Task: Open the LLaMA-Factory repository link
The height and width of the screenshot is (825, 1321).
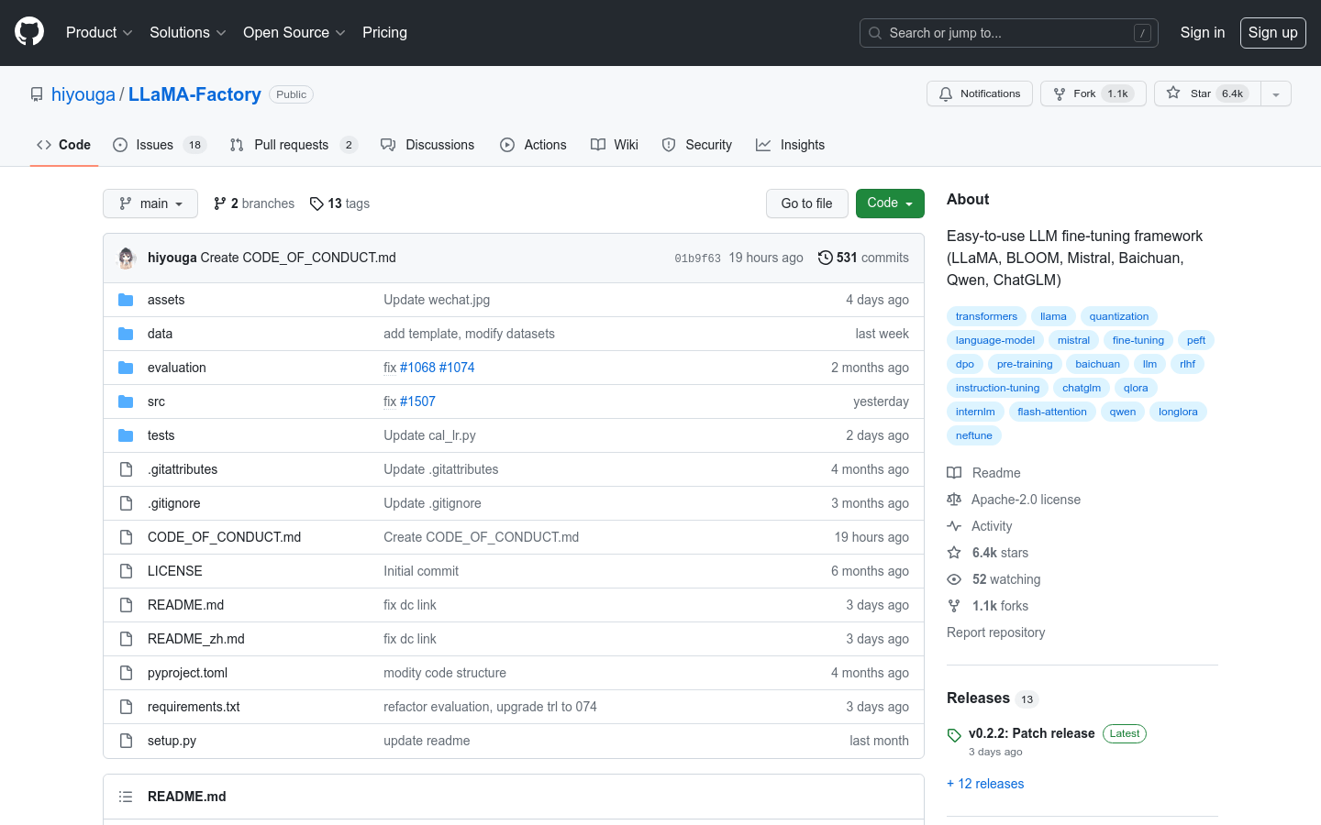Action: [194, 94]
